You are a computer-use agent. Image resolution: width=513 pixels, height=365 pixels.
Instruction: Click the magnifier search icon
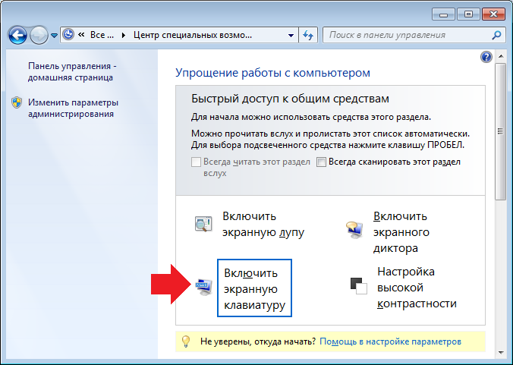coord(496,35)
